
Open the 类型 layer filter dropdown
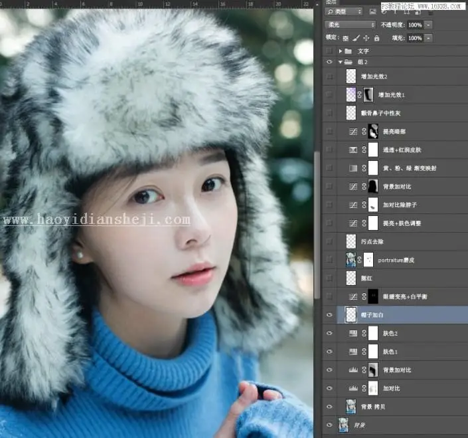coord(344,12)
